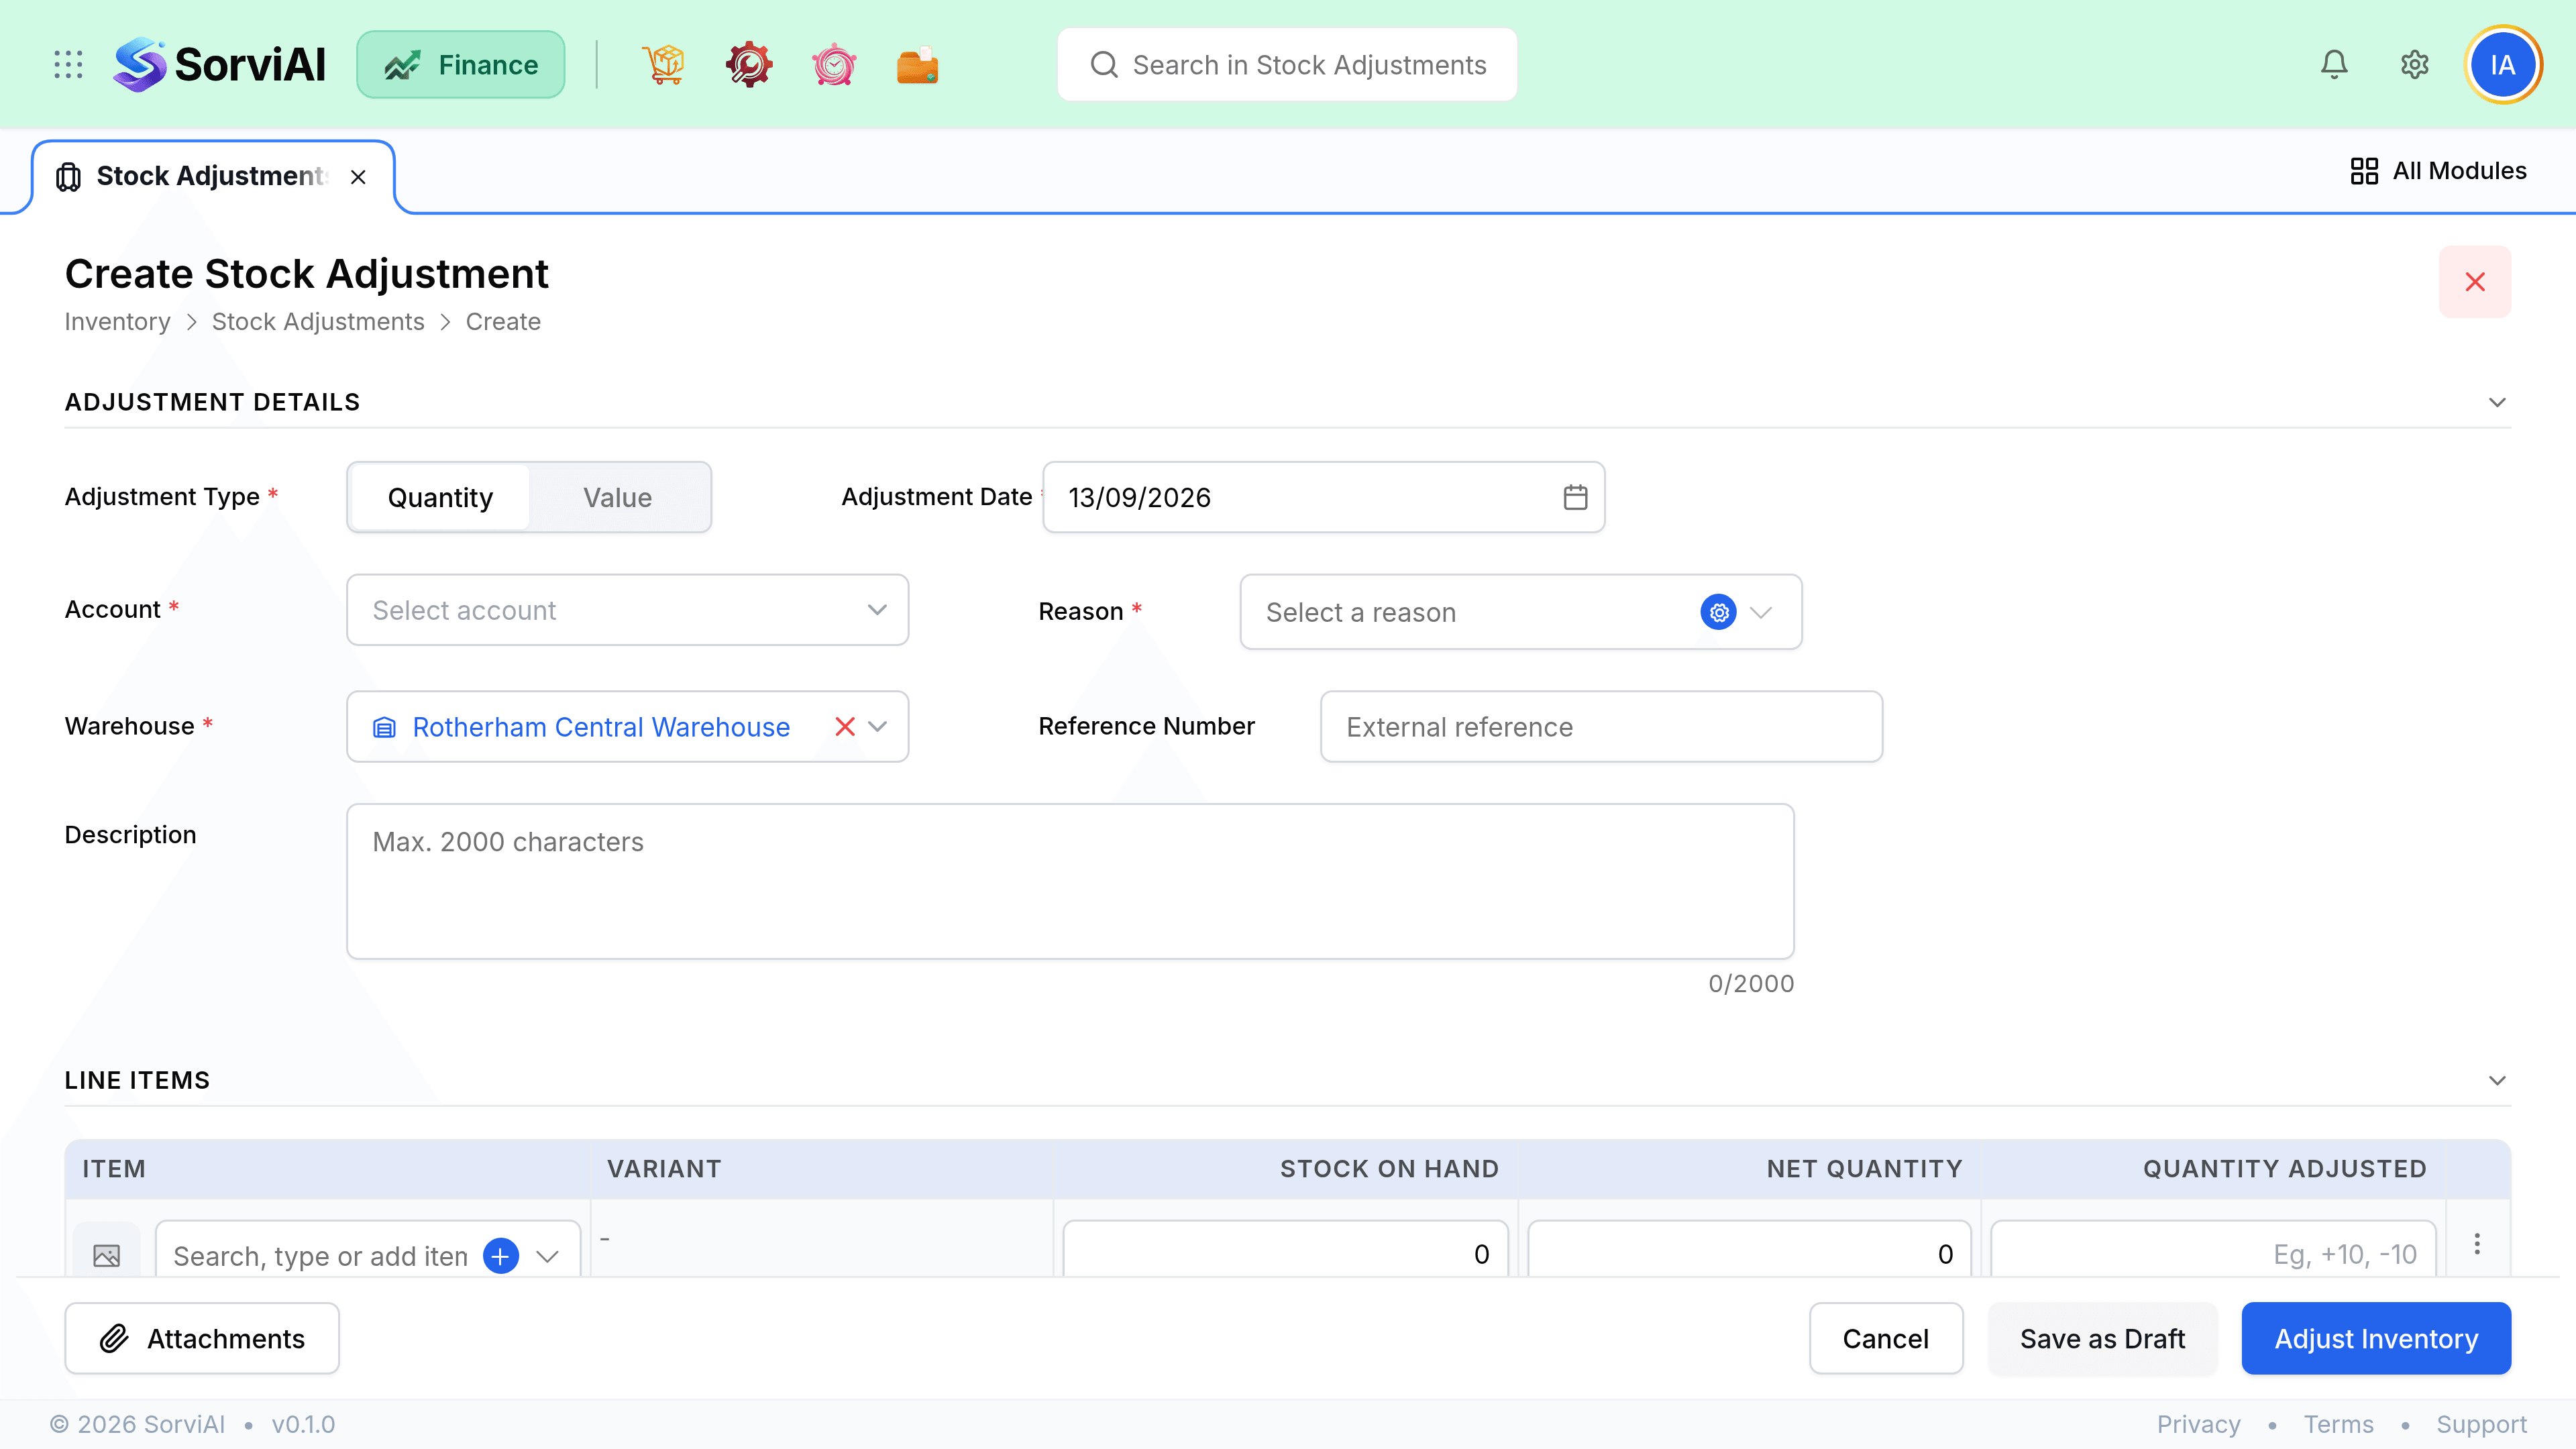Open line item three-dot menu
Viewport: 2576px width, 1449px height.
point(2477,1244)
